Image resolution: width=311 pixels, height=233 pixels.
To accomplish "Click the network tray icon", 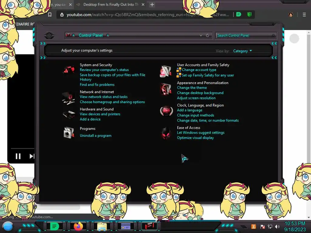I will coord(270,226).
